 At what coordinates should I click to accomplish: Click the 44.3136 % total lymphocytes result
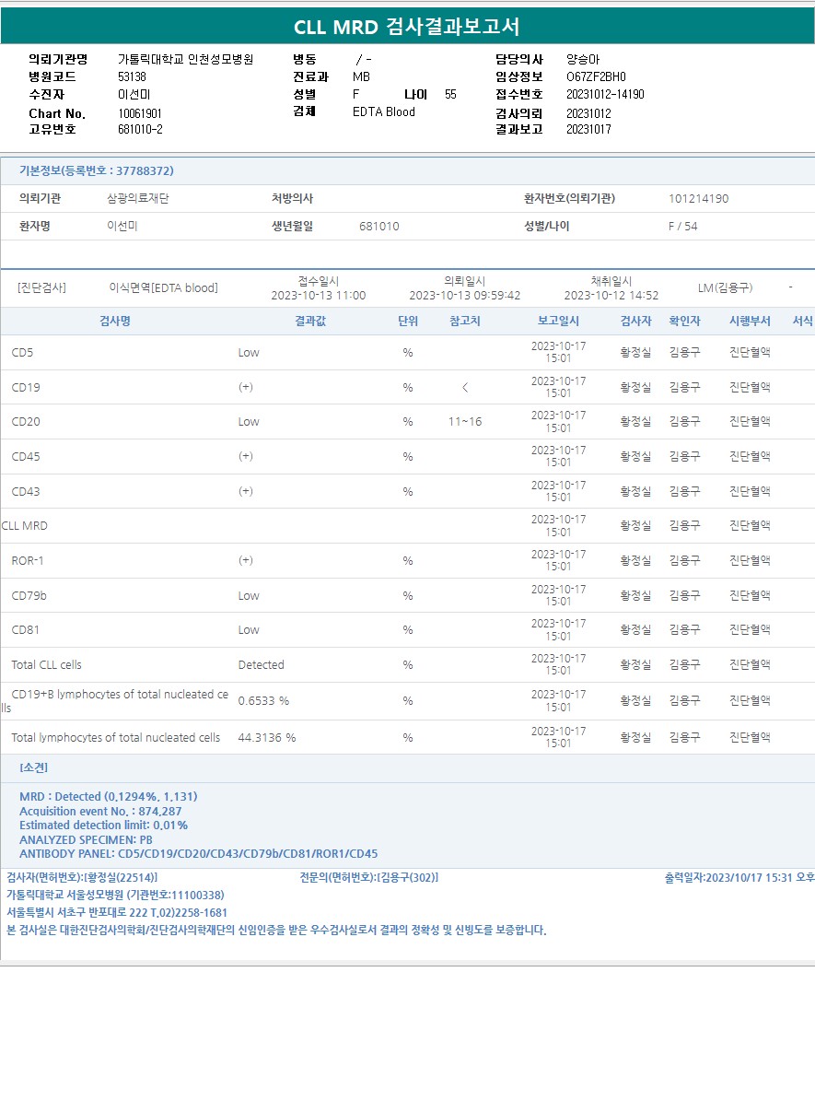pyautogui.click(x=267, y=738)
